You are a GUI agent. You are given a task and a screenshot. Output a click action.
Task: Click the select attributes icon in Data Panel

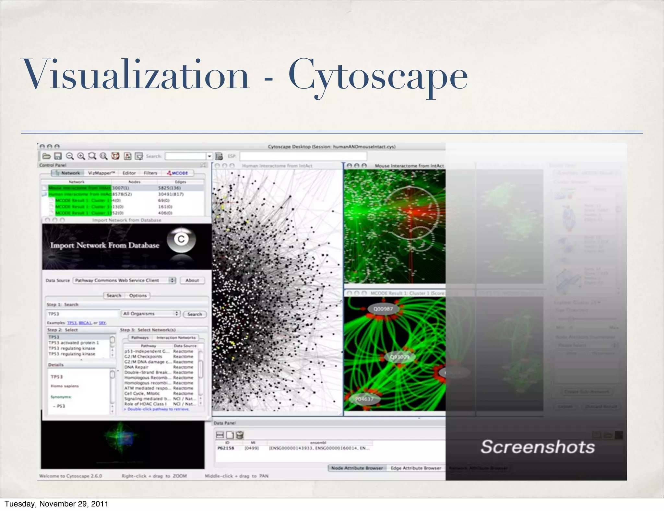point(220,435)
